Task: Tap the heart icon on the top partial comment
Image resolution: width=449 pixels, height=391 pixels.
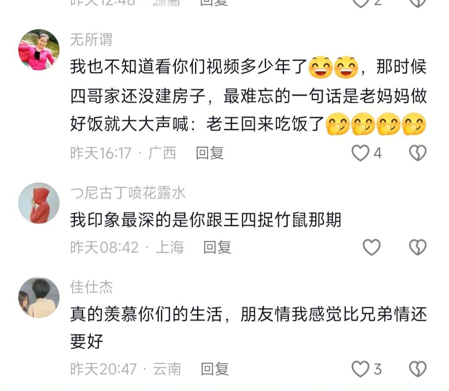Action: [360, 3]
